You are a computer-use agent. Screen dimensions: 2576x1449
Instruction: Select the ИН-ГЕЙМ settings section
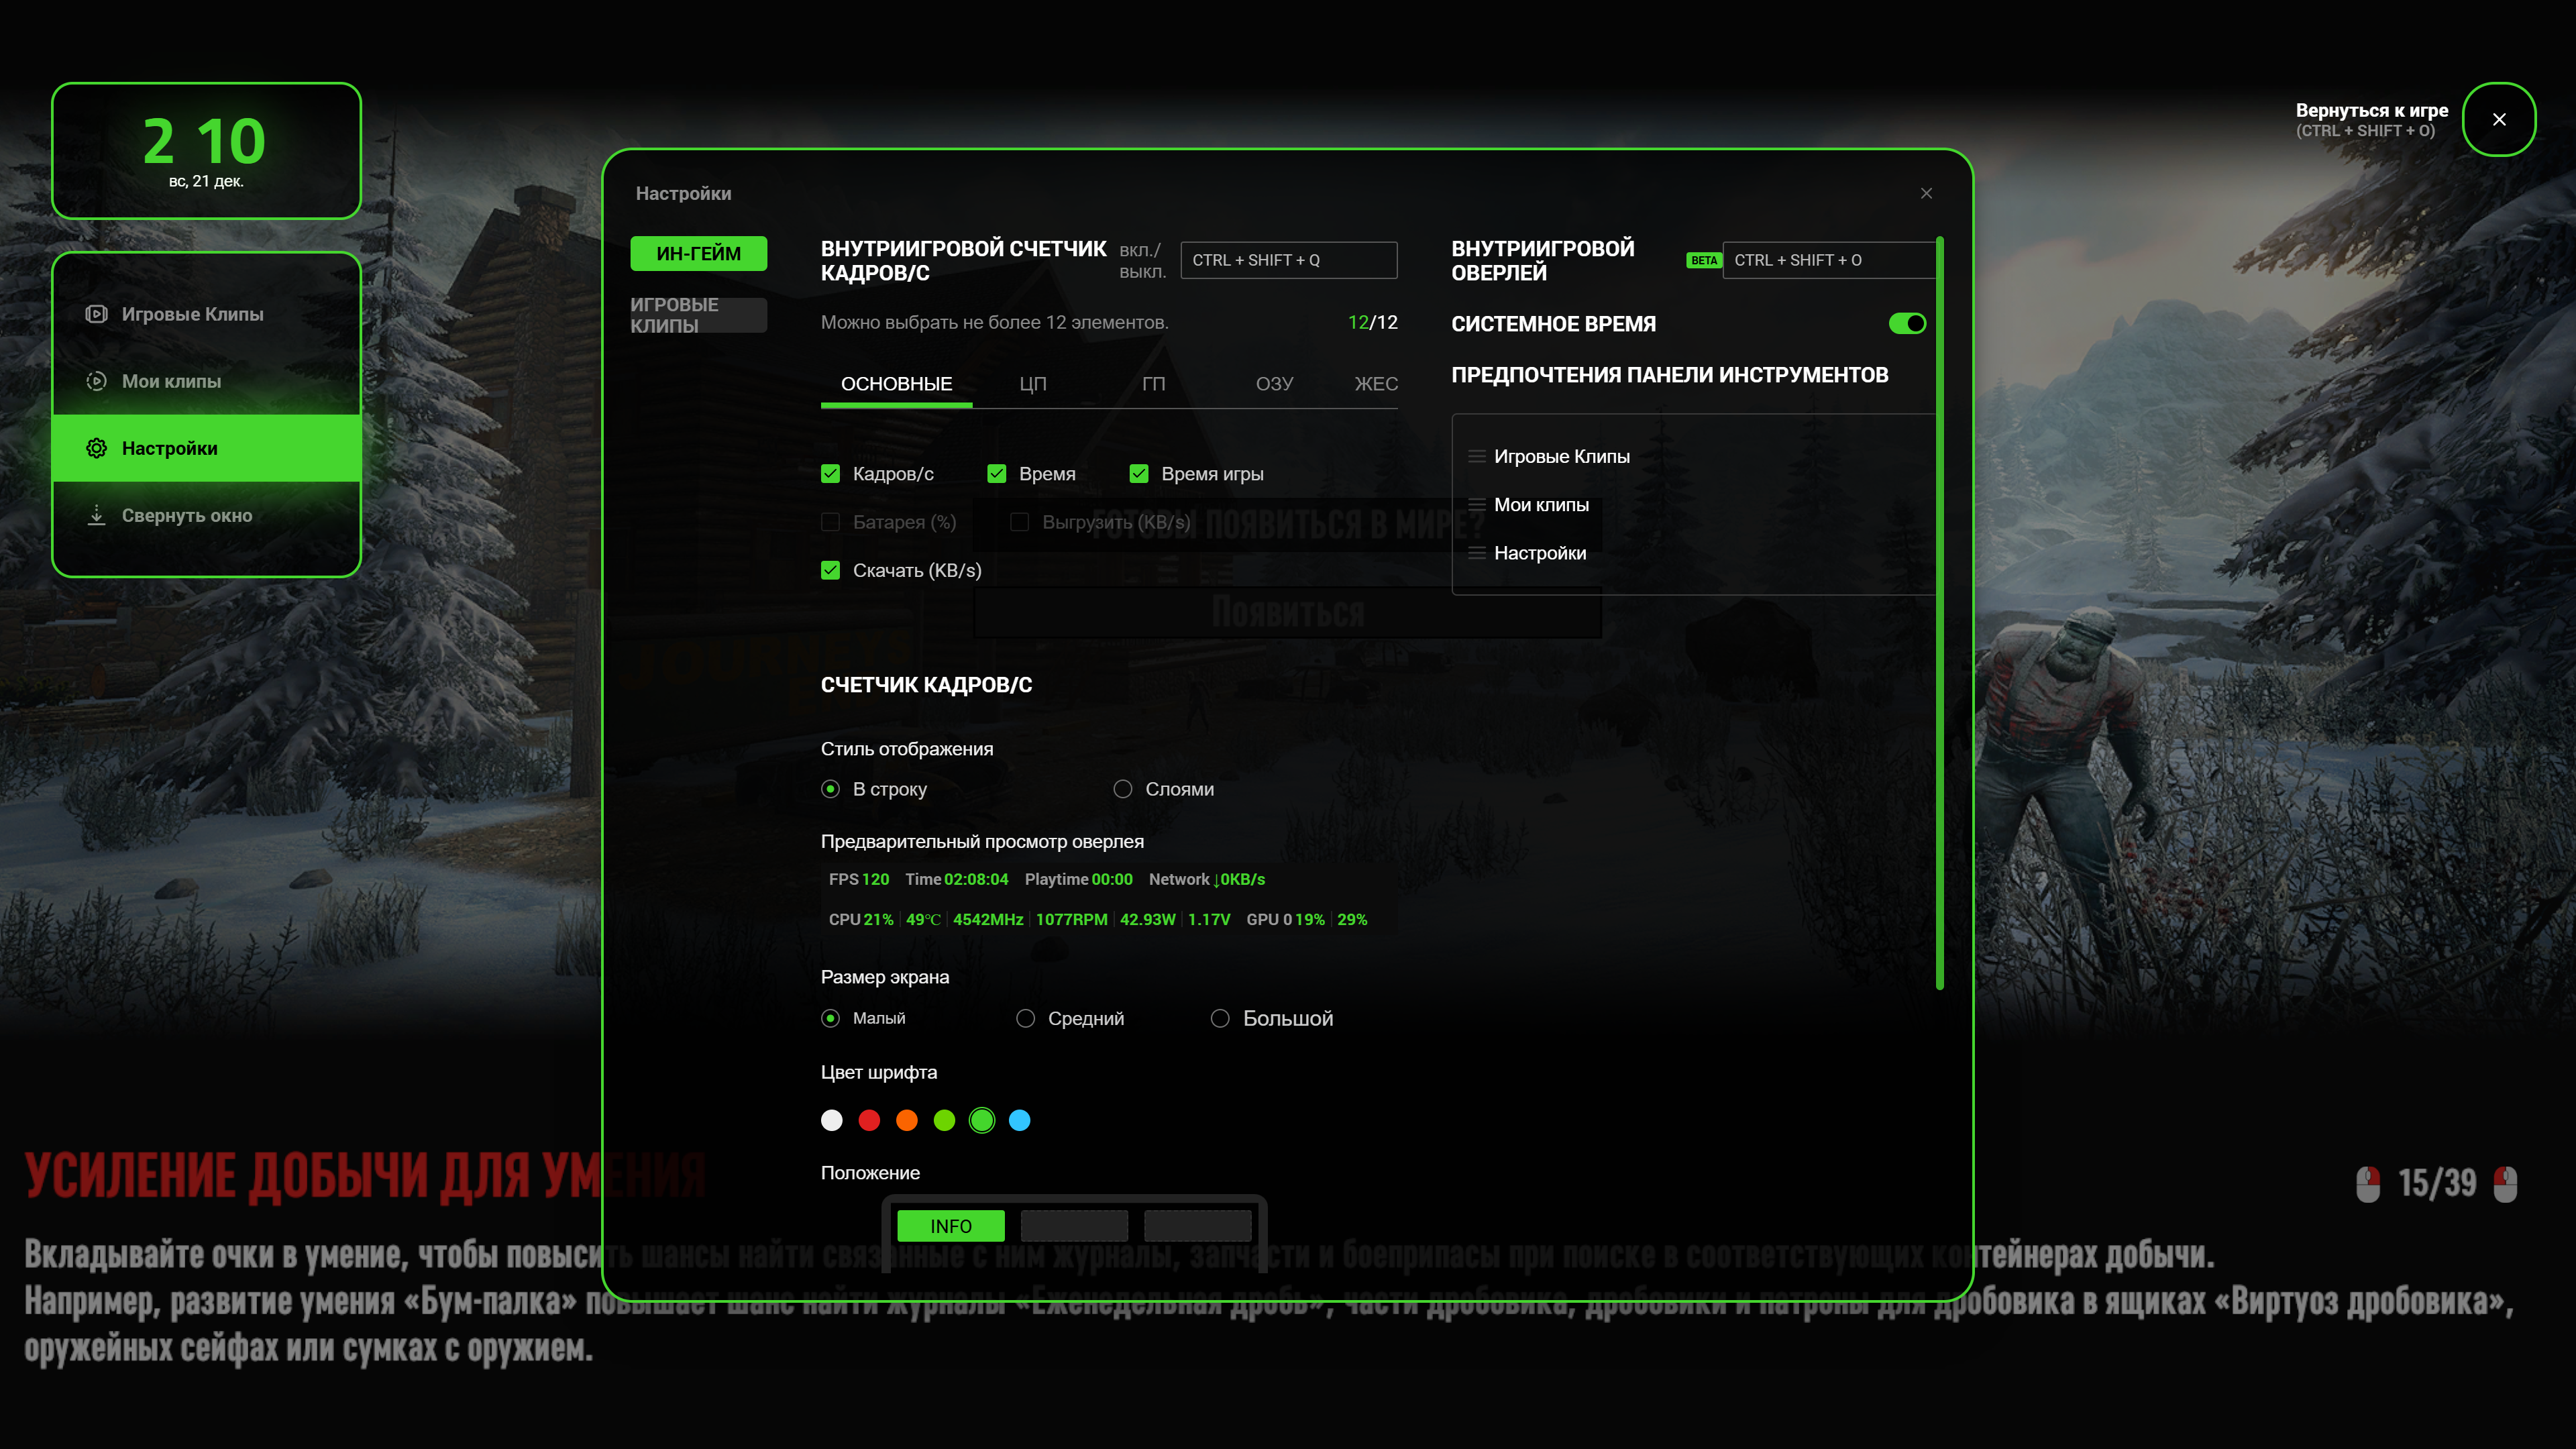click(x=698, y=254)
